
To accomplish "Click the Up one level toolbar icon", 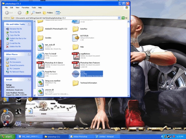I will click(x=27, y=13).
